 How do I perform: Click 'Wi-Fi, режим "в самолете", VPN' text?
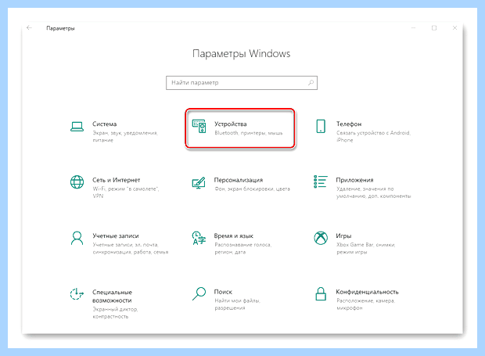pyautogui.click(x=126, y=192)
